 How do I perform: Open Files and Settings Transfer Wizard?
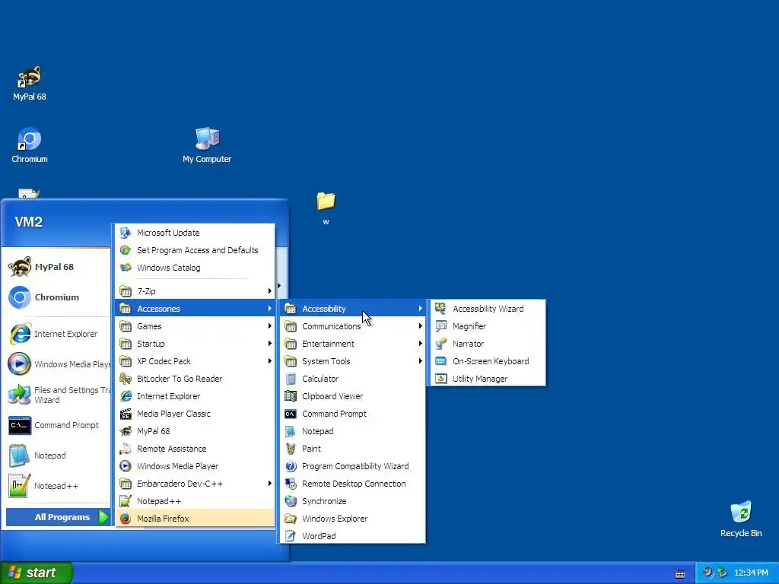coord(58,395)
